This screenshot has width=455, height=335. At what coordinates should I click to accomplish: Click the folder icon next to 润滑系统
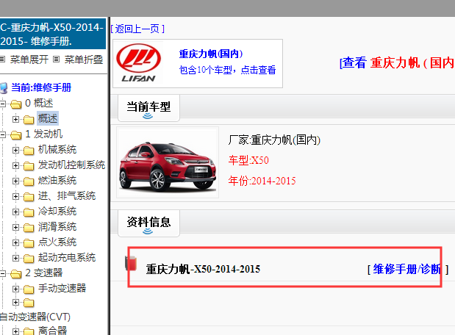[29, 227]
